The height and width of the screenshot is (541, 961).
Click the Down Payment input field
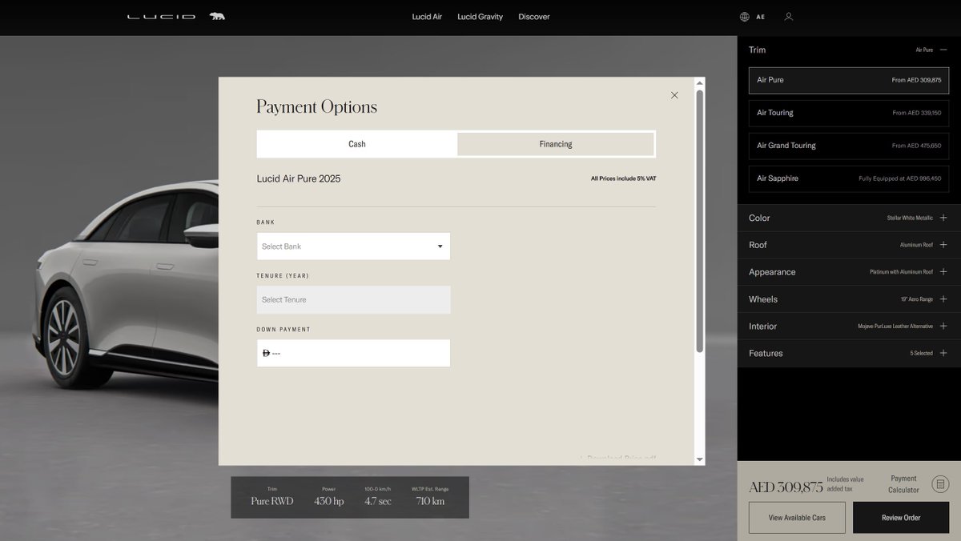(x=353, y=353)
